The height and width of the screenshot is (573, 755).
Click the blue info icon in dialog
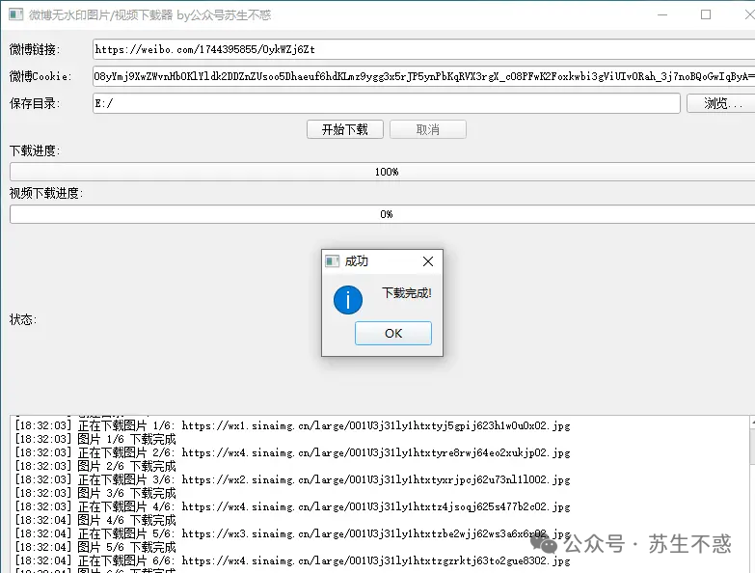coord(348,299)
